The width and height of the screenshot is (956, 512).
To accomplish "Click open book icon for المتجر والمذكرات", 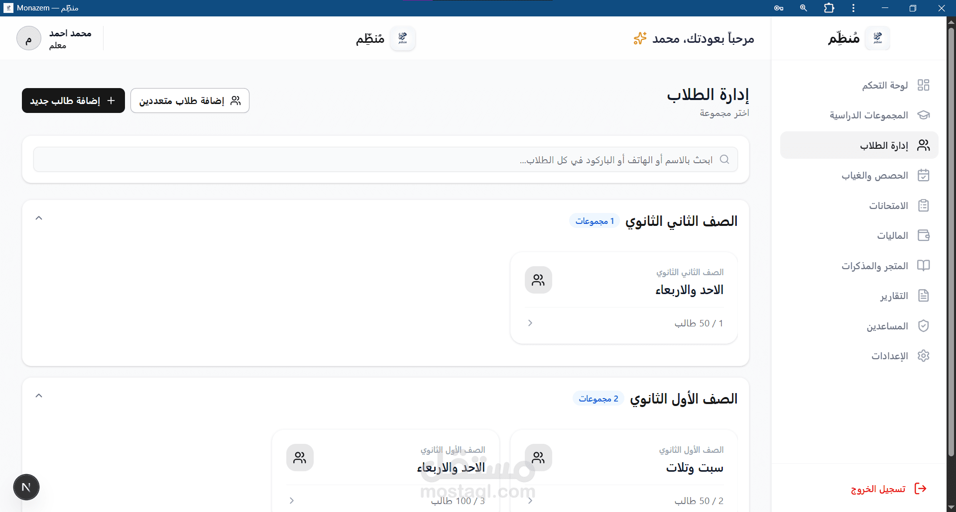I will click(923, 266).
